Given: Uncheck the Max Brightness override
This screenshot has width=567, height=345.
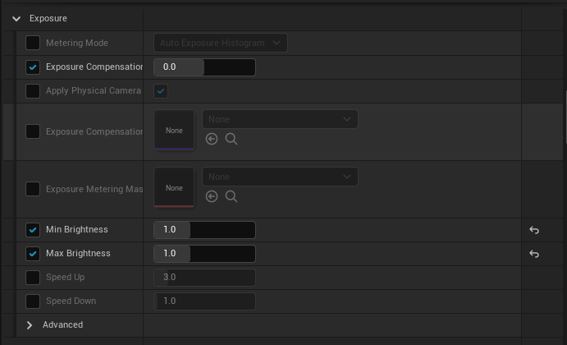Looking at the screenshot, I should (x=33, y=254).
